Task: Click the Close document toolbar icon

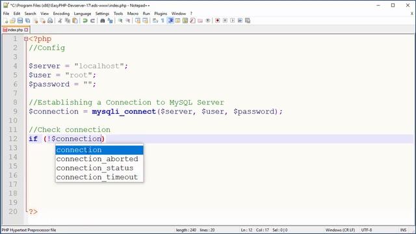Action: 35,21
